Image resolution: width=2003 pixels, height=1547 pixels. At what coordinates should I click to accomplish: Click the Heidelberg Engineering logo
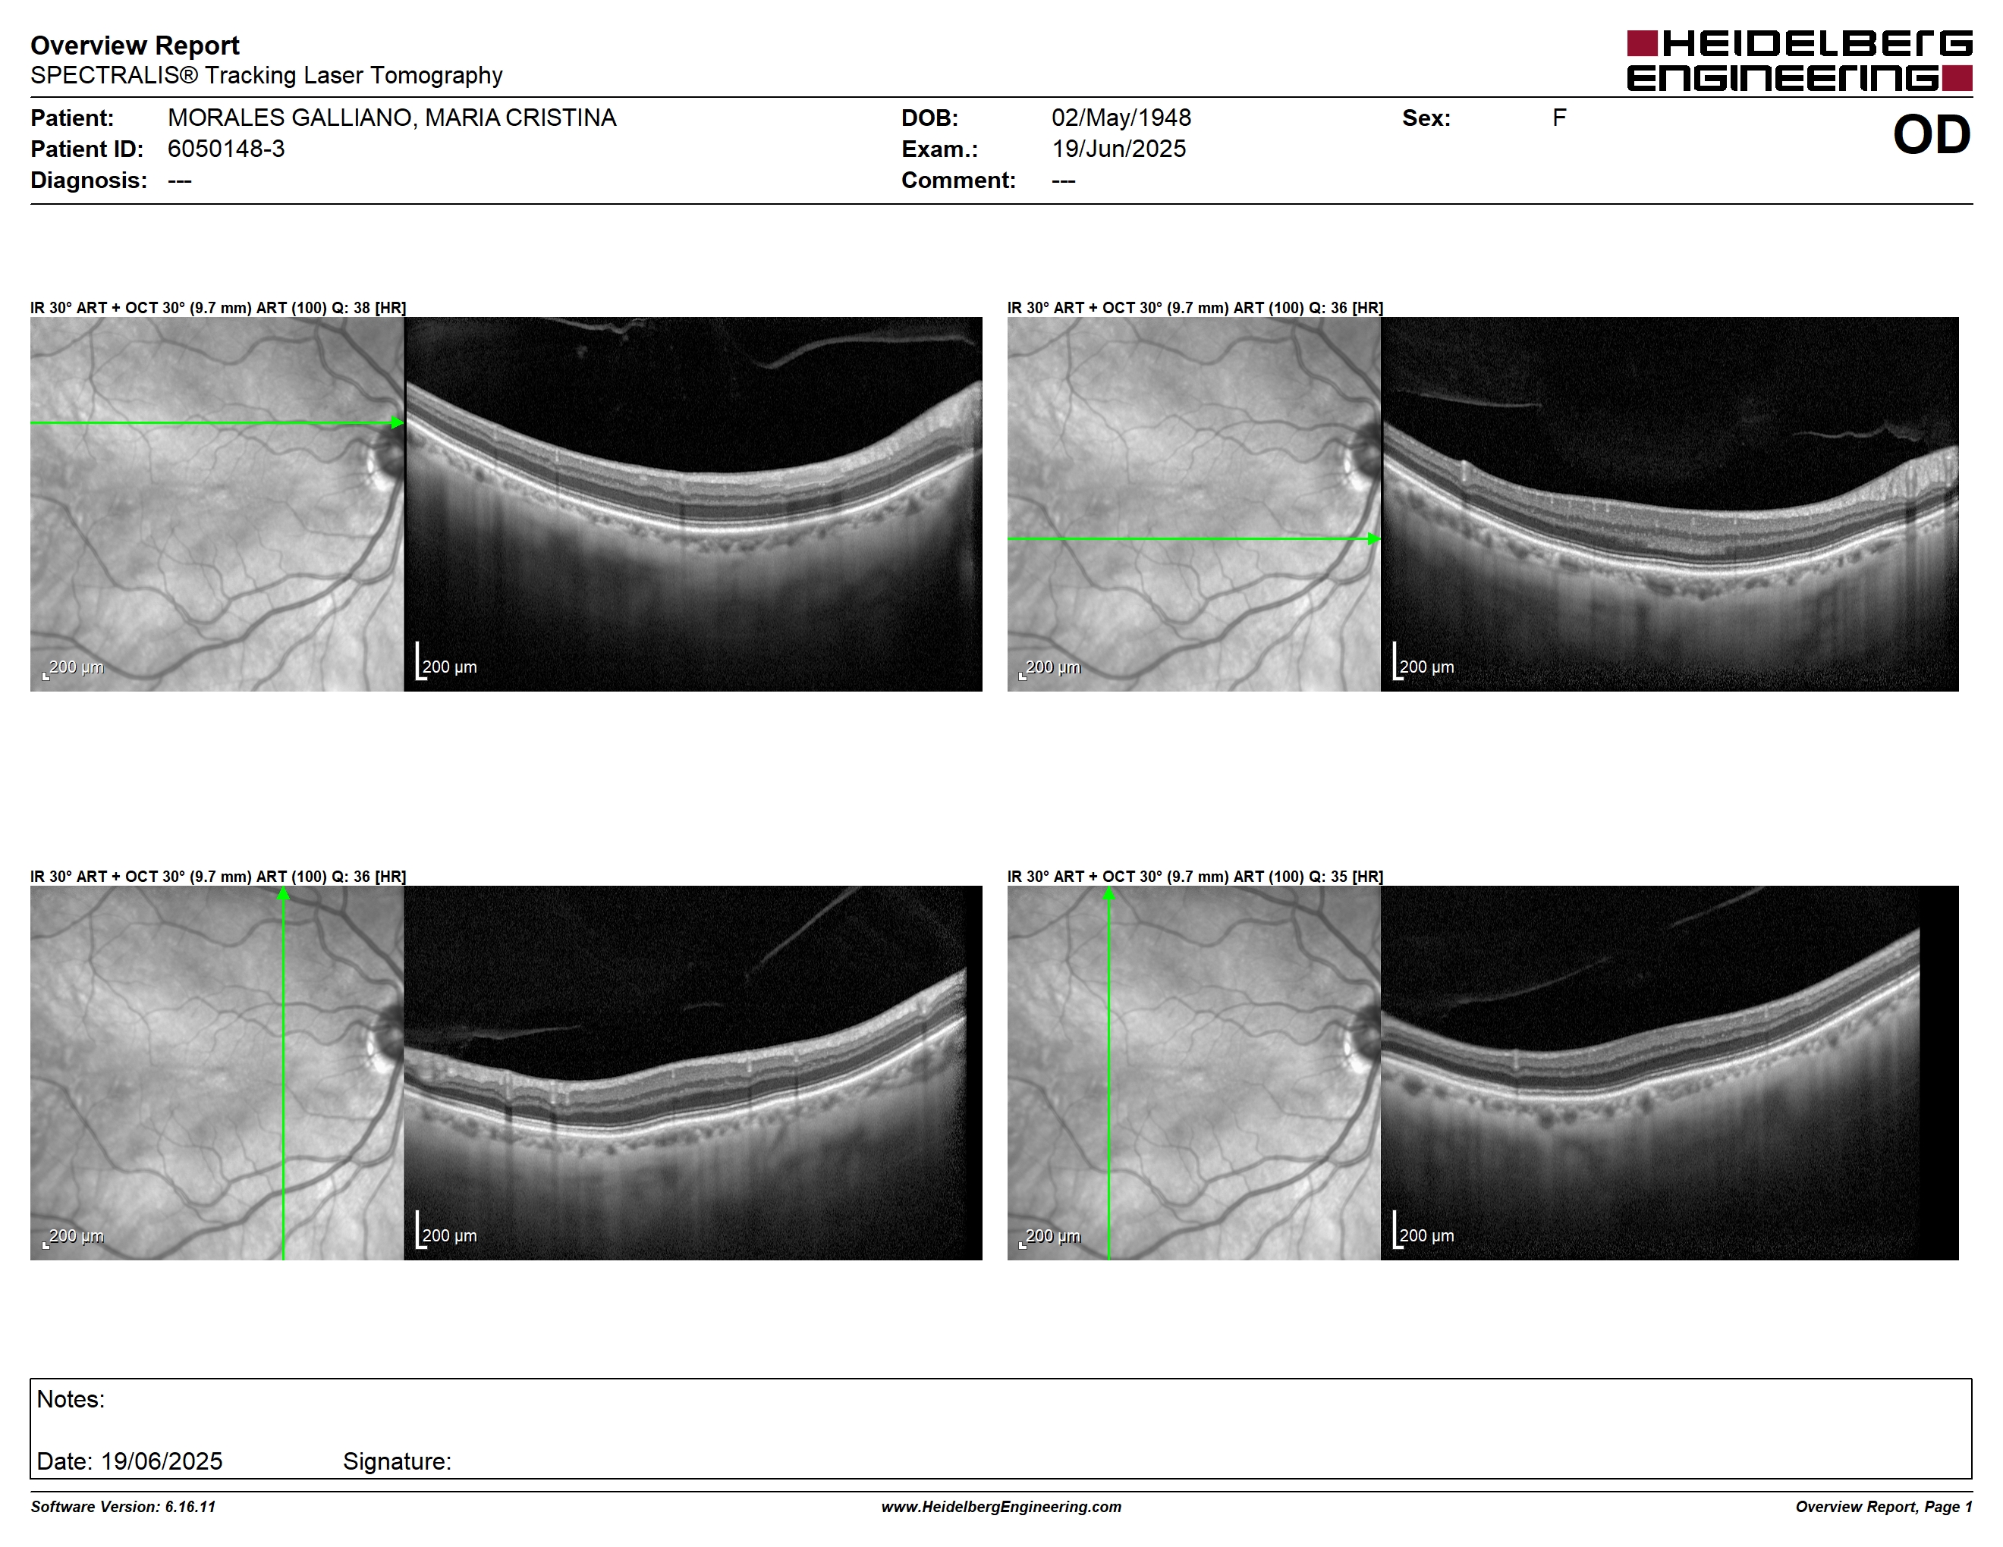(1800, 61)
